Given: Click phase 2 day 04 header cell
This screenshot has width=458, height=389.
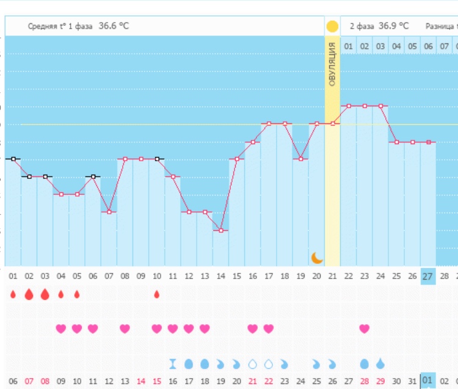Looking at the screenshot, I should coord(396,46).
